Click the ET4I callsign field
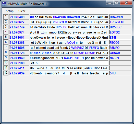 120,37
